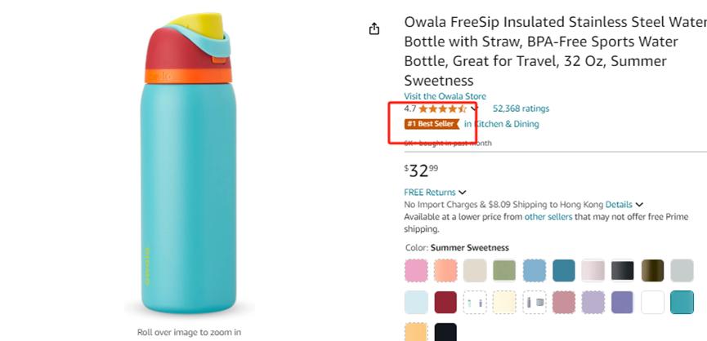The width and height of the screenshot is (707, 341).
Task: Visit the Owala Store link
Action: [445, 96]
